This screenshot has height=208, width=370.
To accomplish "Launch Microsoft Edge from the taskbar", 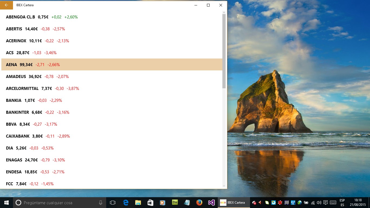I will [126, 203].
